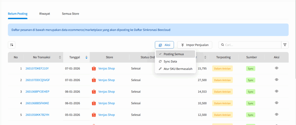Screen dimensions: 296x125
Task: Sort by Tanggal column arrows
Action: 86,57
